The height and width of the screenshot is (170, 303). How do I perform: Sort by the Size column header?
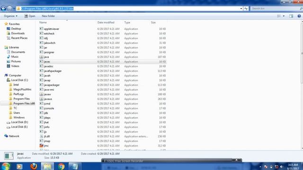[153, 22]
